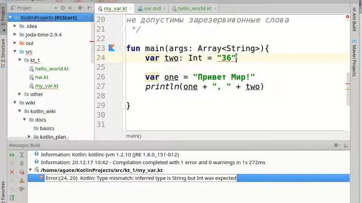Expand the .idea folder

pyautogui.click(x=15, y=26)
